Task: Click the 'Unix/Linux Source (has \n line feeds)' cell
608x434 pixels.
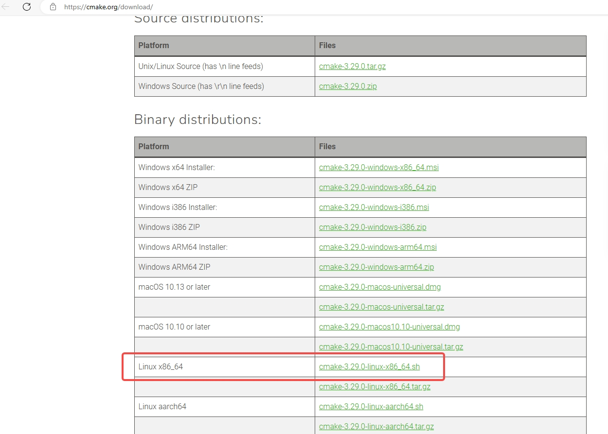Action: point(225,66)
